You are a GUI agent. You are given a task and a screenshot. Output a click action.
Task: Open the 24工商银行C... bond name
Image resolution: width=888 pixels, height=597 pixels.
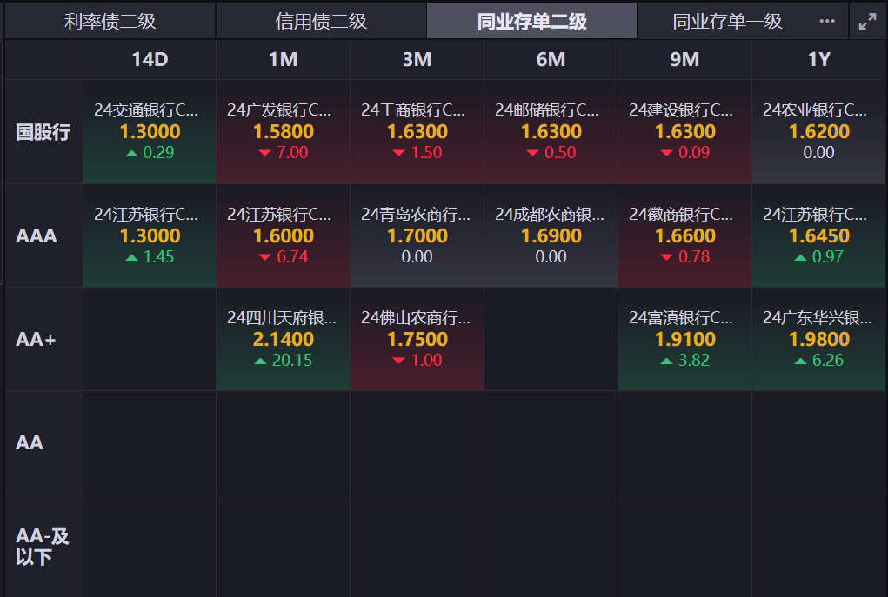click(413, 109)
